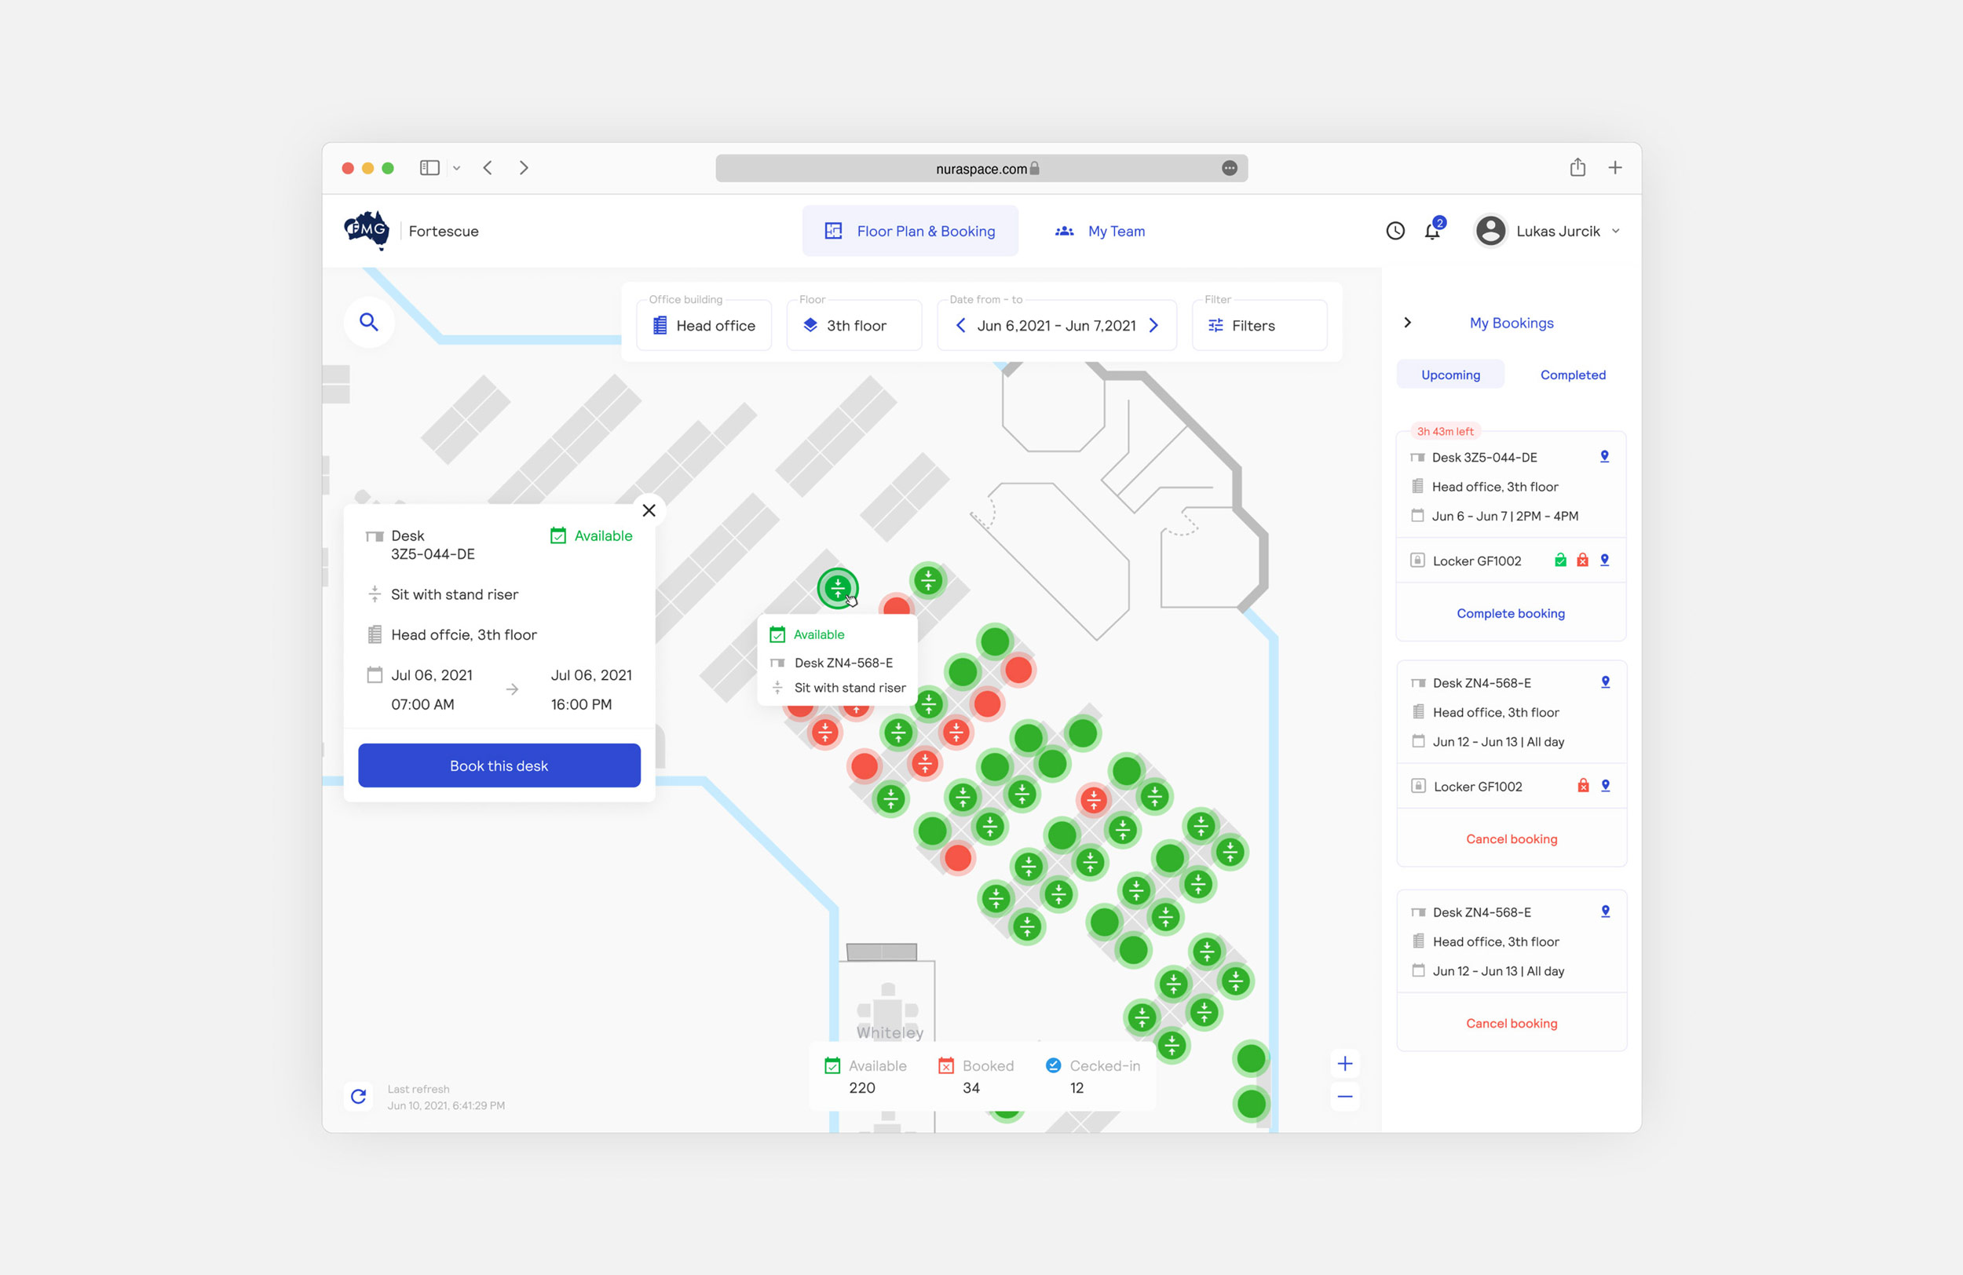1963x1275 pixels.
Task: Zoom in on map with plus button
Action: click(1345, 1063)
